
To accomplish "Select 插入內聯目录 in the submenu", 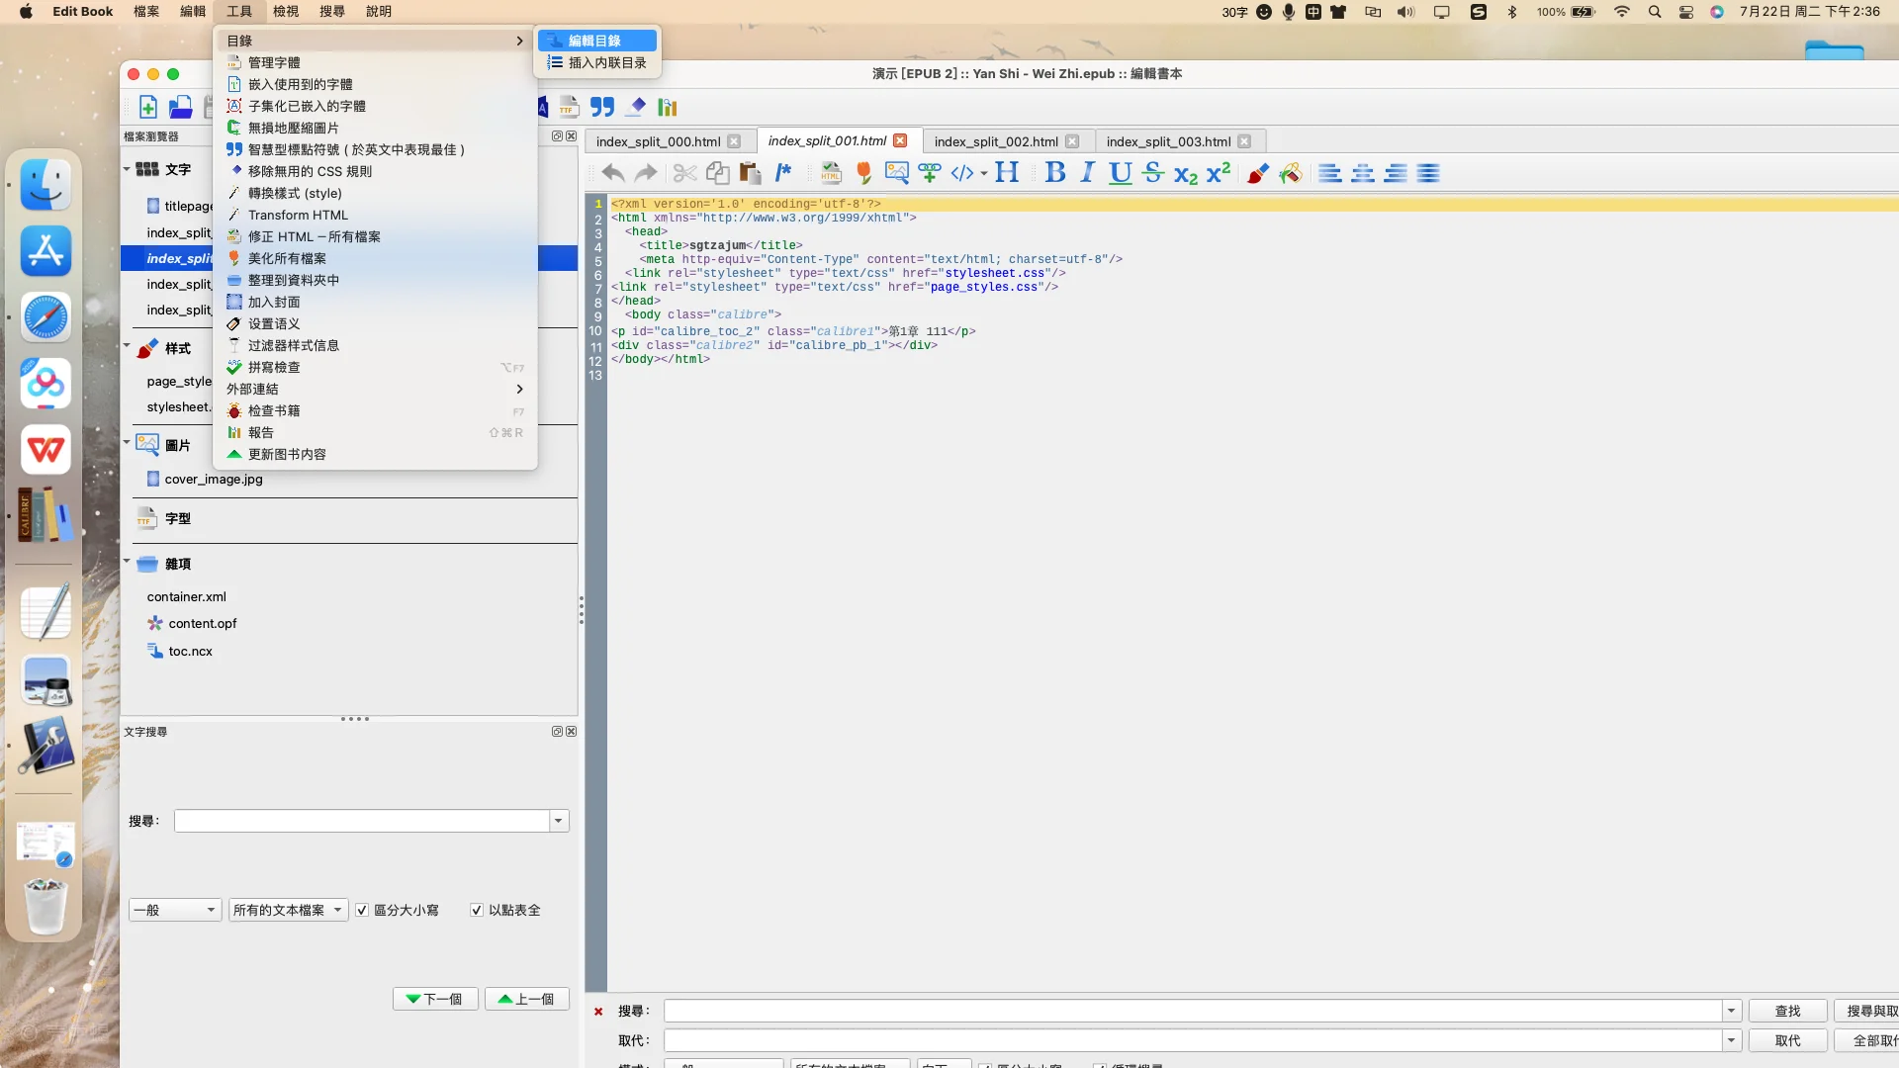I will pos(597,62).
